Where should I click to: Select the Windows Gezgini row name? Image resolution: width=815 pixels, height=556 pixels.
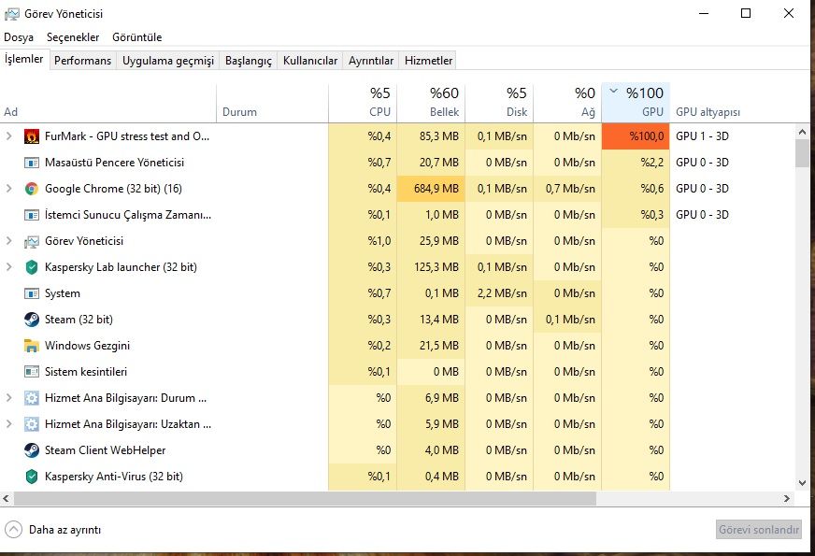[87, 346]
